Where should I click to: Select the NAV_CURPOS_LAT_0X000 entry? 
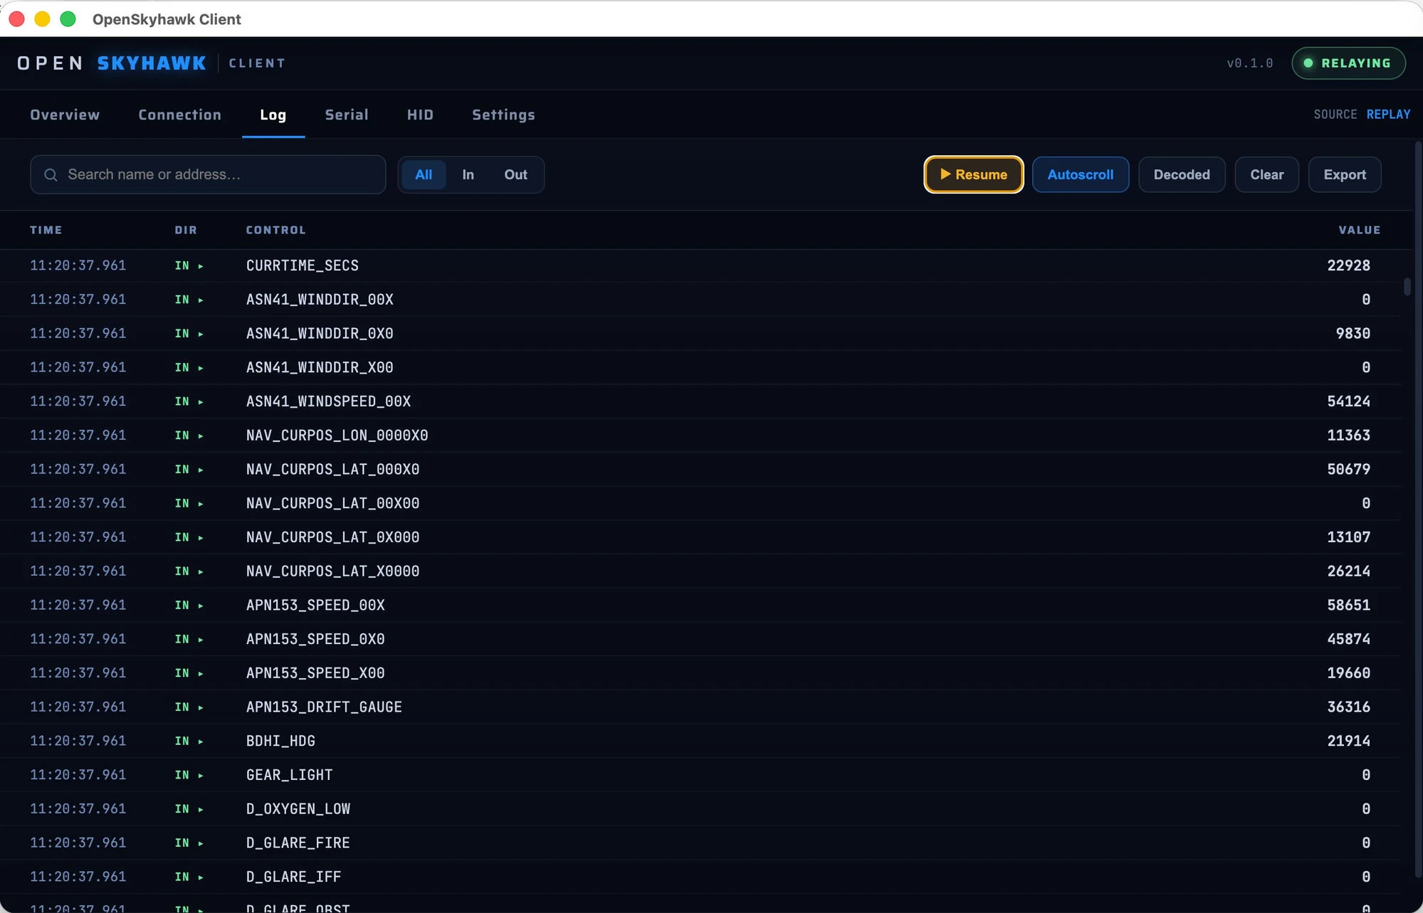click(x=332, y=537)
